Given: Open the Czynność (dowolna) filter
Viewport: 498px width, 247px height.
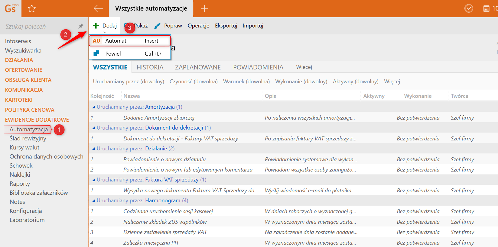Looking at the screenshot, I should point(193,82).
